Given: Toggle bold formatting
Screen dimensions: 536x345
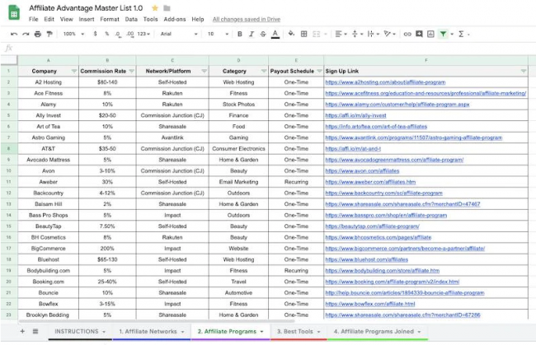Looking at the screenshot, I should click(240, 34).
